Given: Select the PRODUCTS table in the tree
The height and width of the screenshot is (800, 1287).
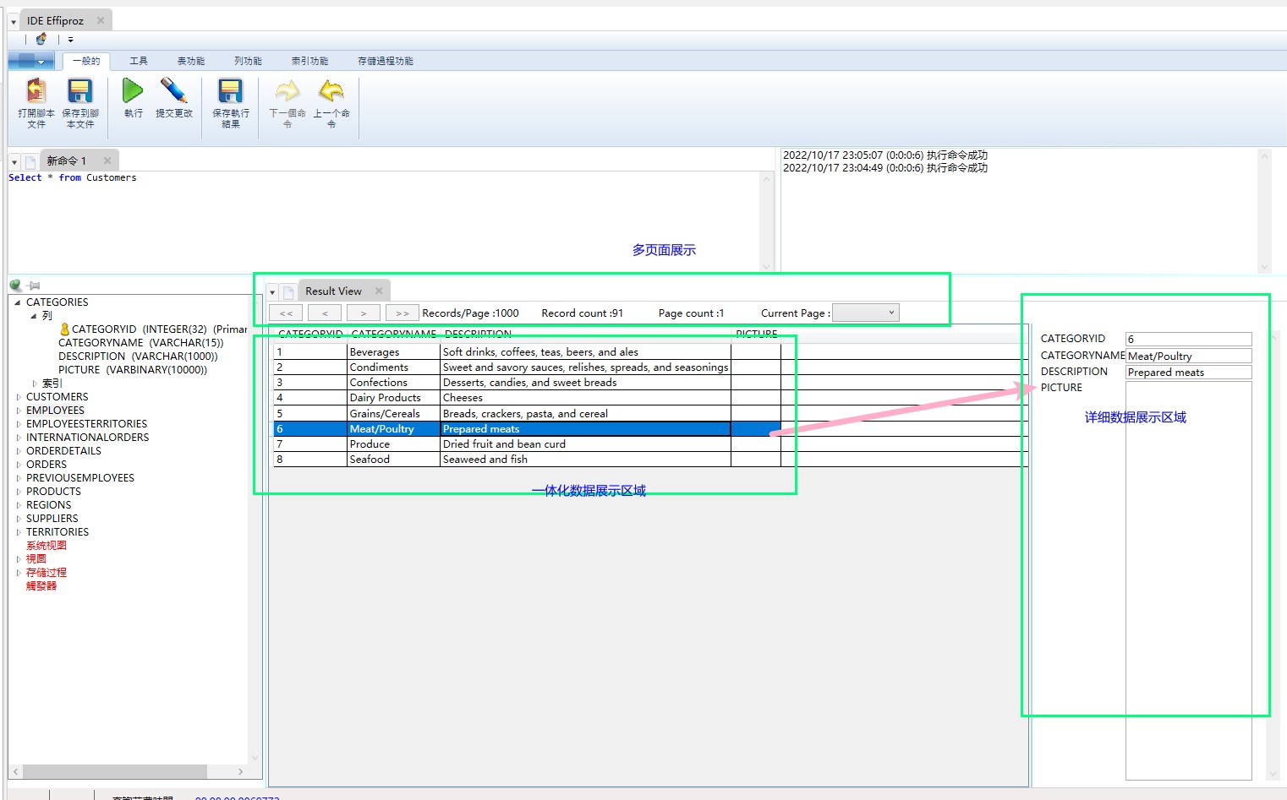Looking at the screenshot, I should click(53, 492).
